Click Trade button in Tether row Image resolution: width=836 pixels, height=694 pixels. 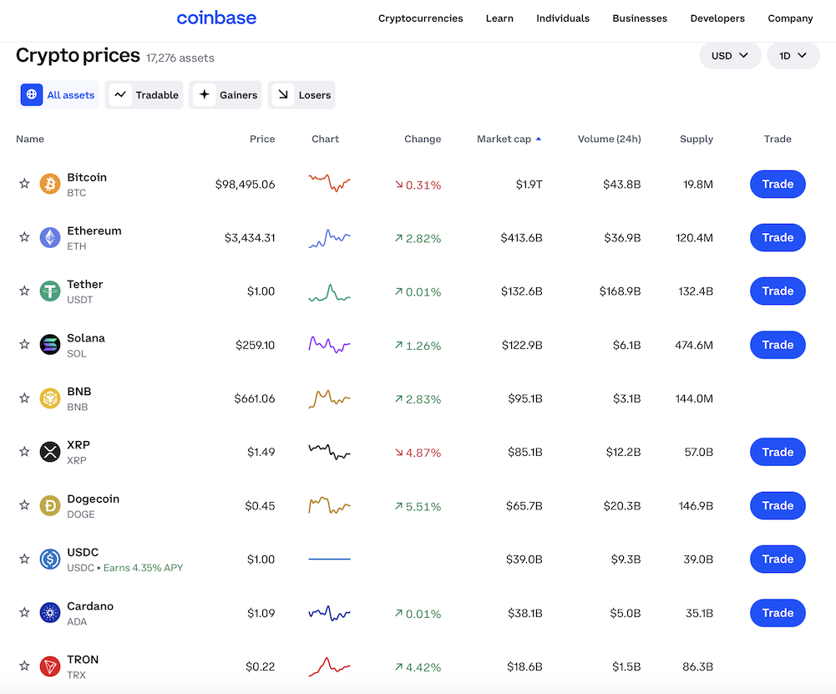click(x=778, y=291)
